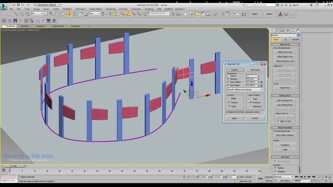
Task: Click the Mirror tool icon
Action: pyautogui.click(x=173, y=14)
